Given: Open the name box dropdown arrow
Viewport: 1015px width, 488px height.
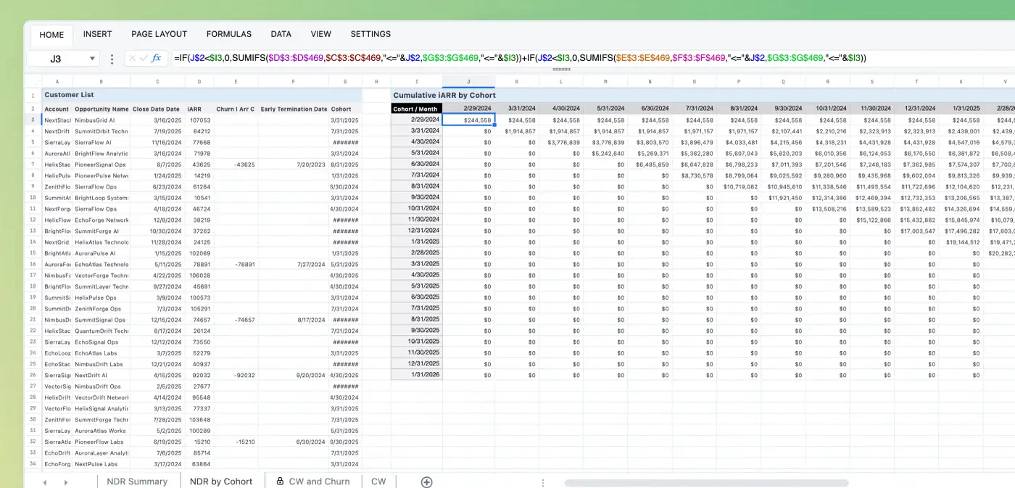Looking at the screenshot, I should 91,58.
